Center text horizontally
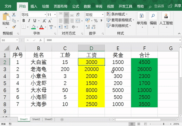The height and width of the screenshot is (126, 182). tap(66, 21)
